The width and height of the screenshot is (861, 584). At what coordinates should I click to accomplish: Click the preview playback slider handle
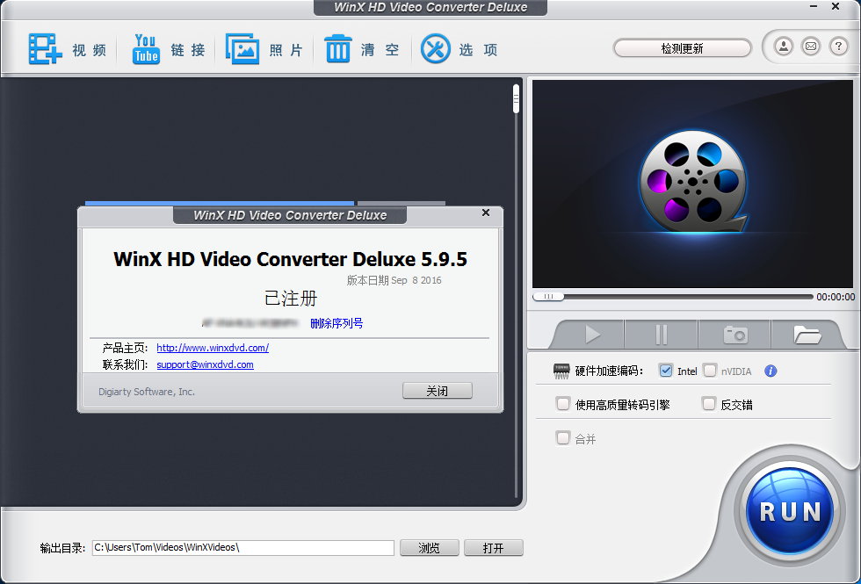pyautogui.click(x=548, y=297)
